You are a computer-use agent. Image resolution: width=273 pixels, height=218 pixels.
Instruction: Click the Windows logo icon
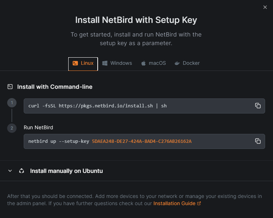(105, 63)
